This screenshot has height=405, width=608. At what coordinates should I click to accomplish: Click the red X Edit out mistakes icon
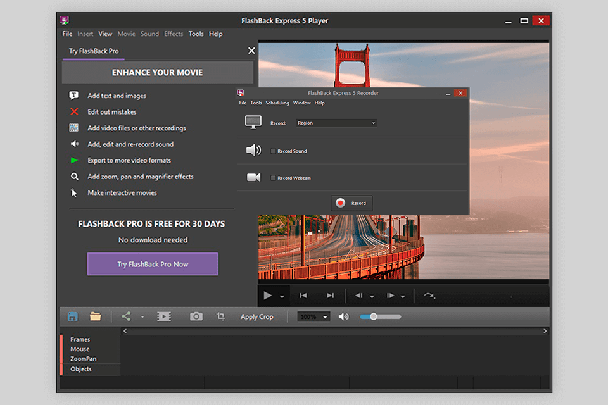[74, 111]
